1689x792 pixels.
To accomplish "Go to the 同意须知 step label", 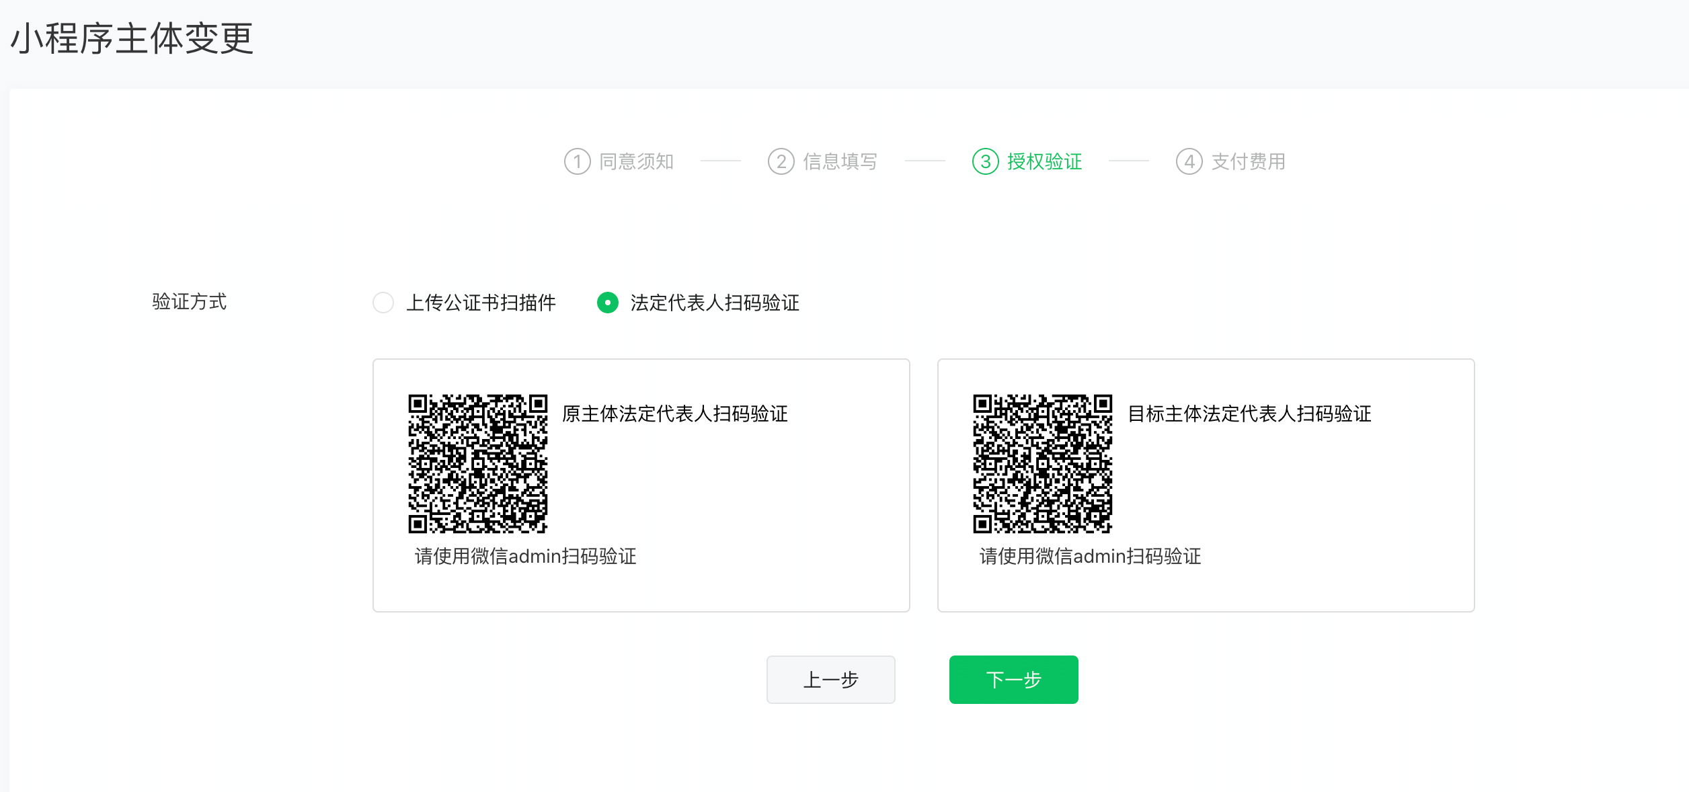I will point(636,161).
